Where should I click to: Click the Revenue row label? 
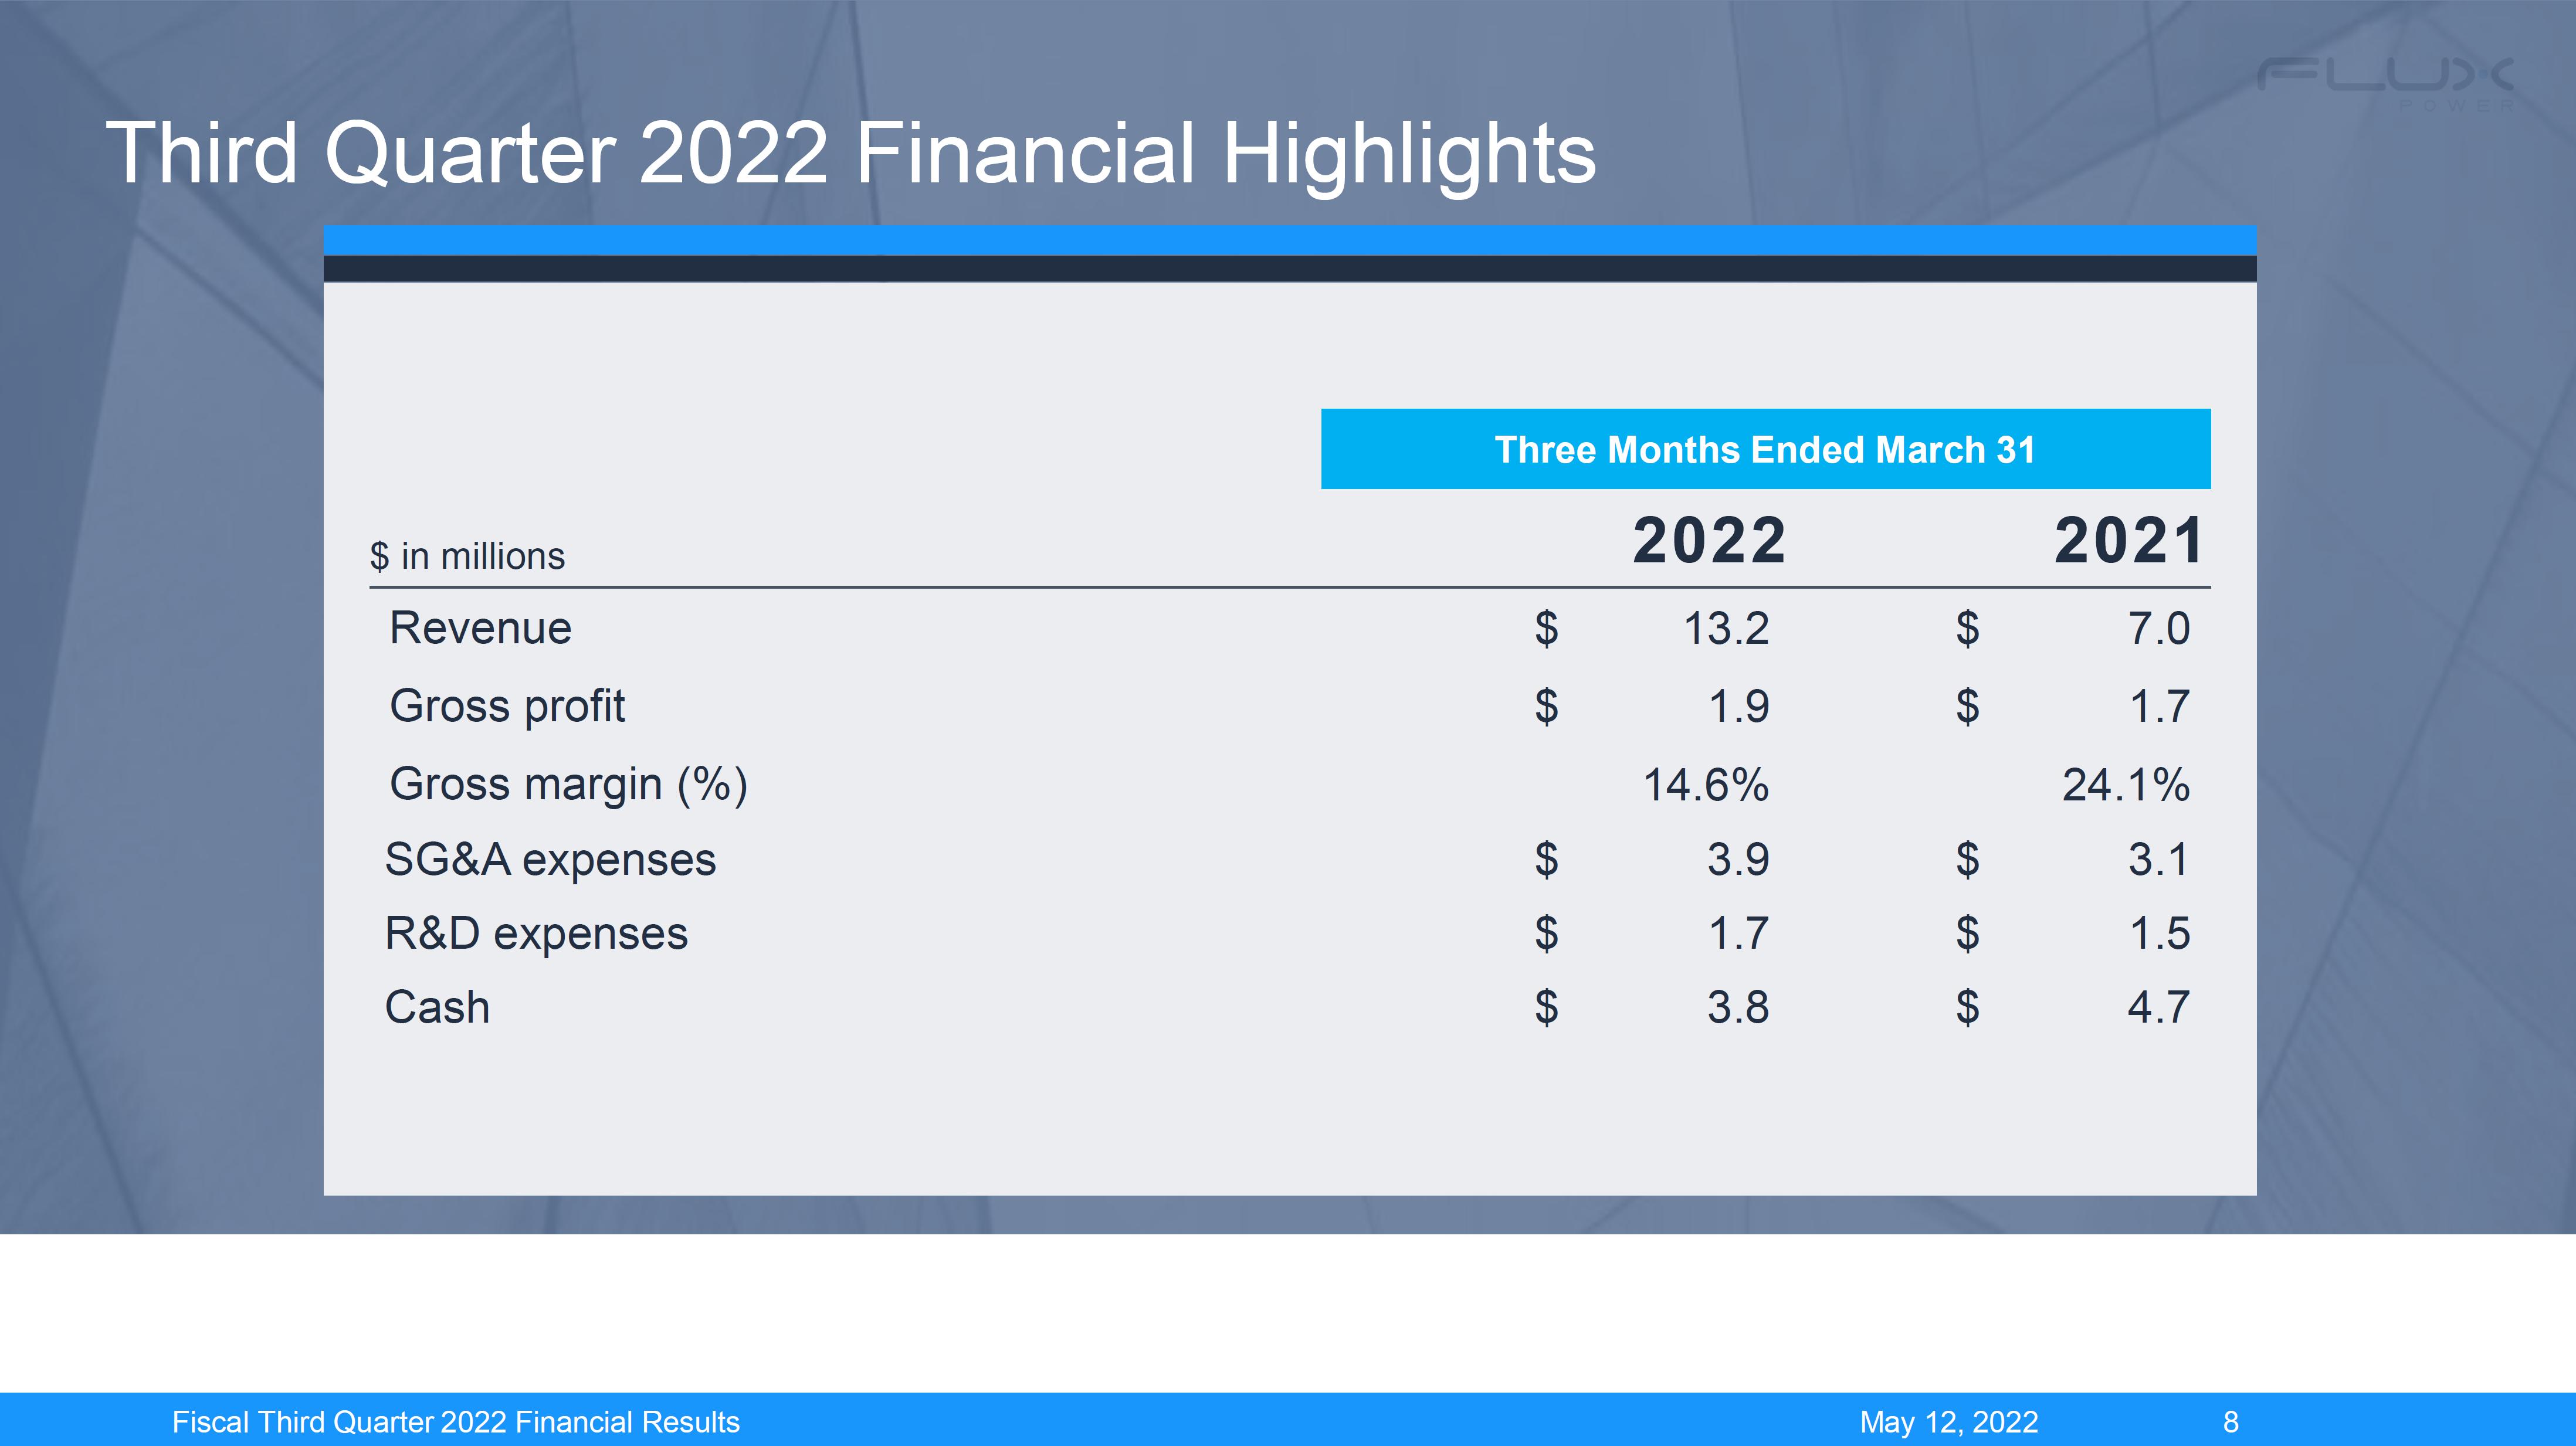pos(480,628)
